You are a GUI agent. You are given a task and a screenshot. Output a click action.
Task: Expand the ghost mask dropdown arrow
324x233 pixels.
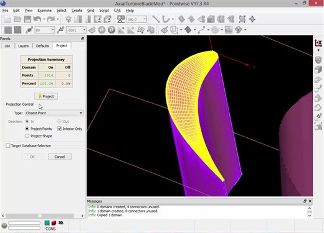tap(245, 30)
